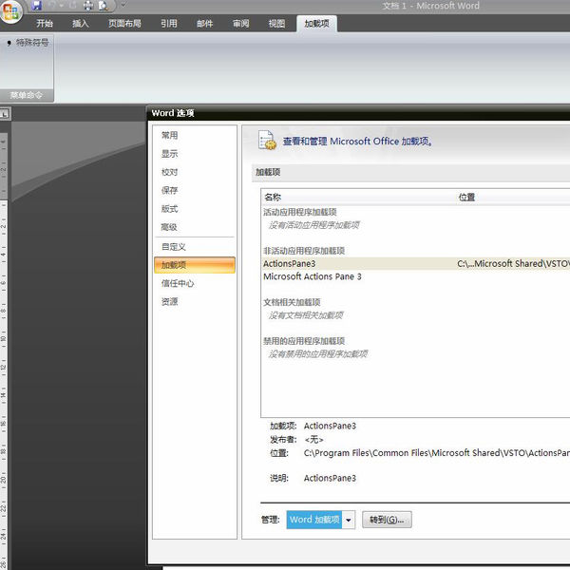Open the 引用 ribbon tab
The height and width of the screenshot is (570, 570).
pyautogui.click(x=169, y=24)
